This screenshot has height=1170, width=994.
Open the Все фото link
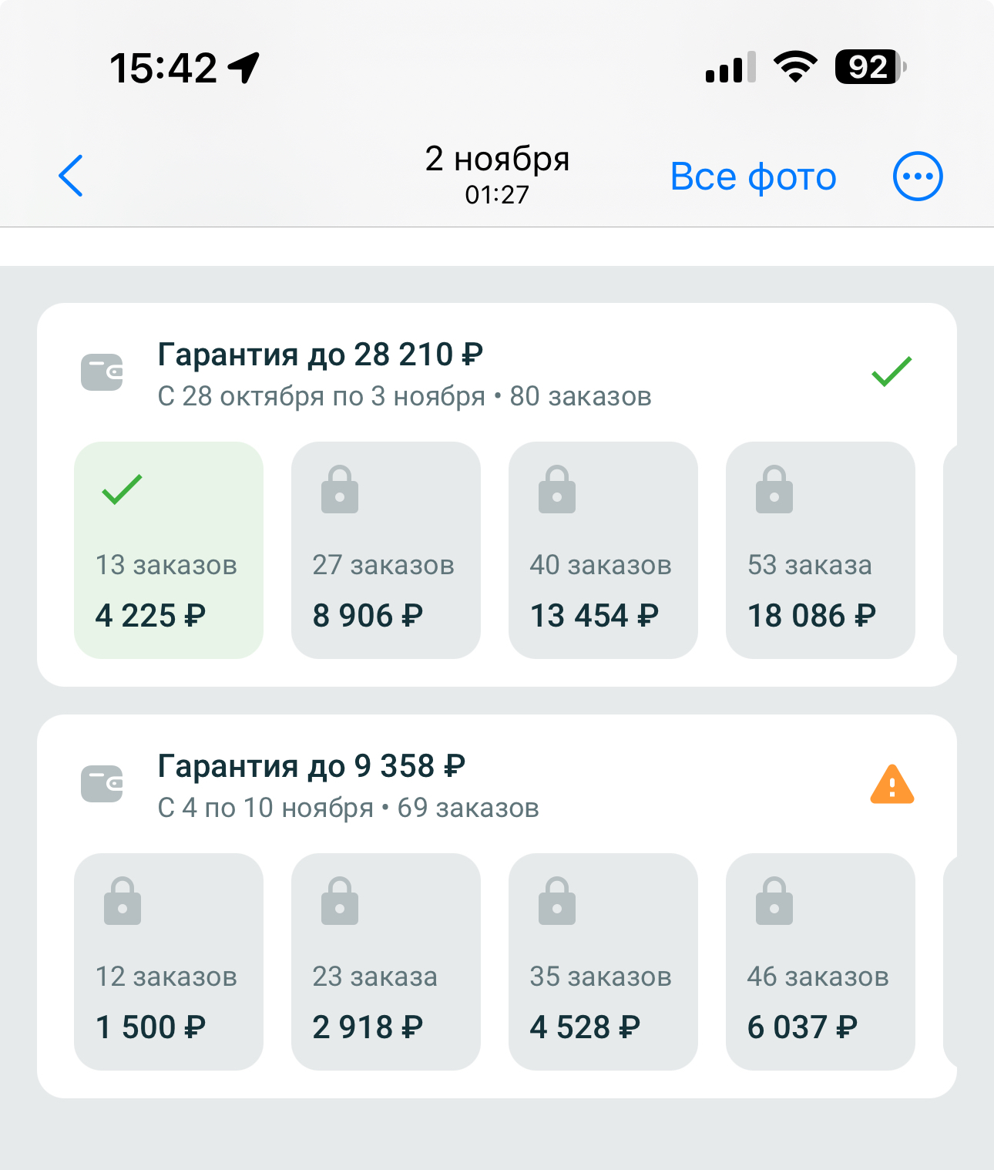tap(753, 177)
